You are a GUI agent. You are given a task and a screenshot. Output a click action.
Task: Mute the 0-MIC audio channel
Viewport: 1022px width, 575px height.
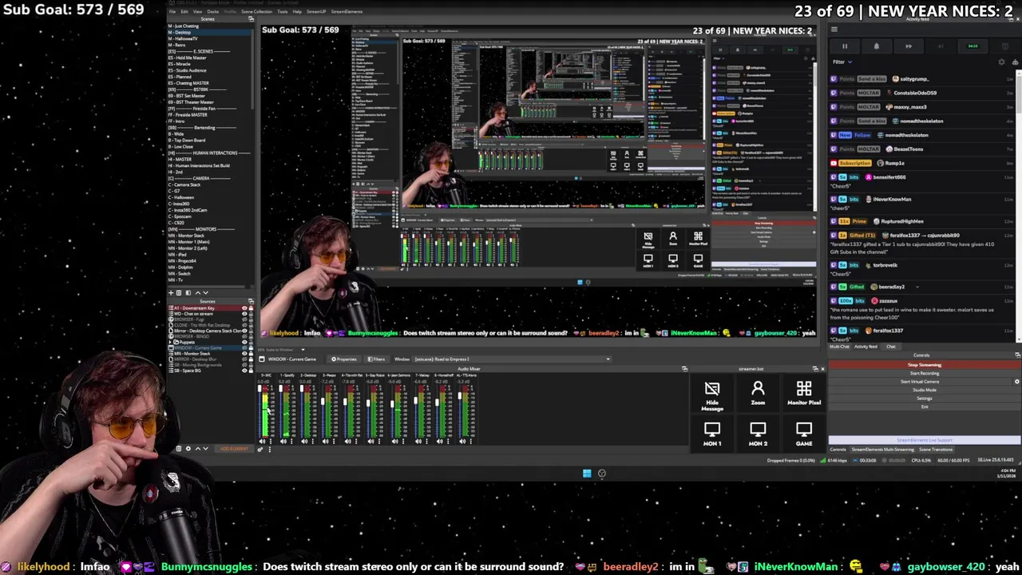tap(262, 441)
